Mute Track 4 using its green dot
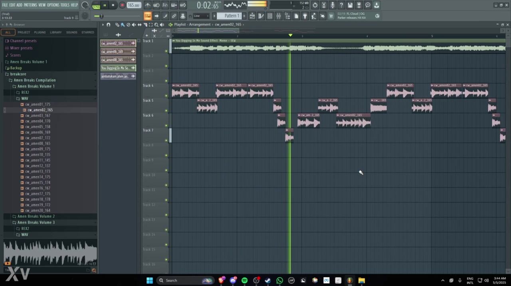This screenshot has height=286, width=511. click(166, 96)
